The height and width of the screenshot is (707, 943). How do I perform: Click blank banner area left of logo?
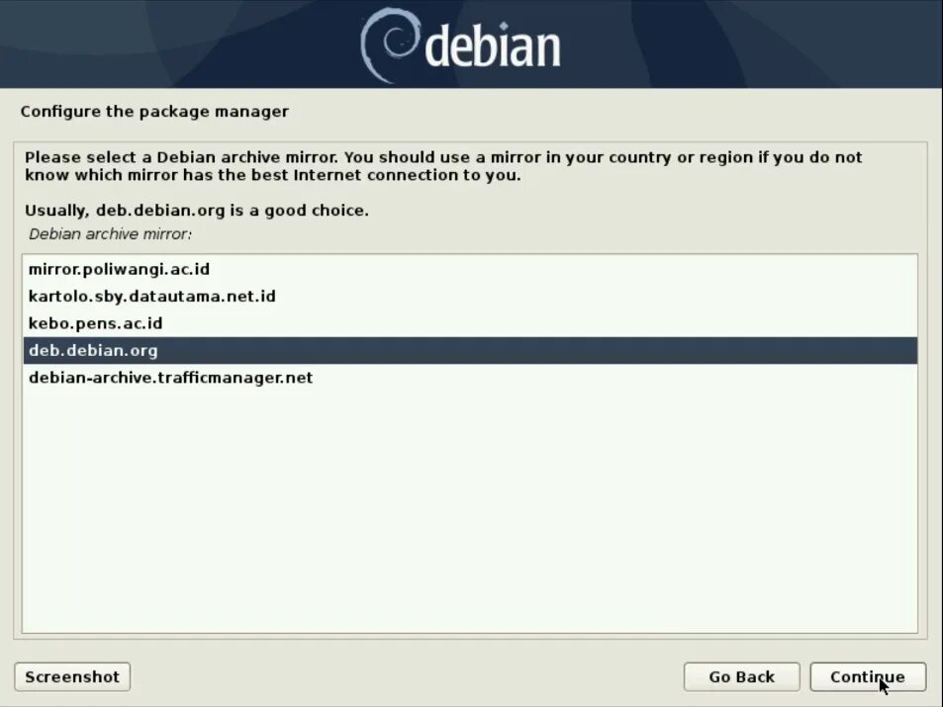(x=180, y=44)
